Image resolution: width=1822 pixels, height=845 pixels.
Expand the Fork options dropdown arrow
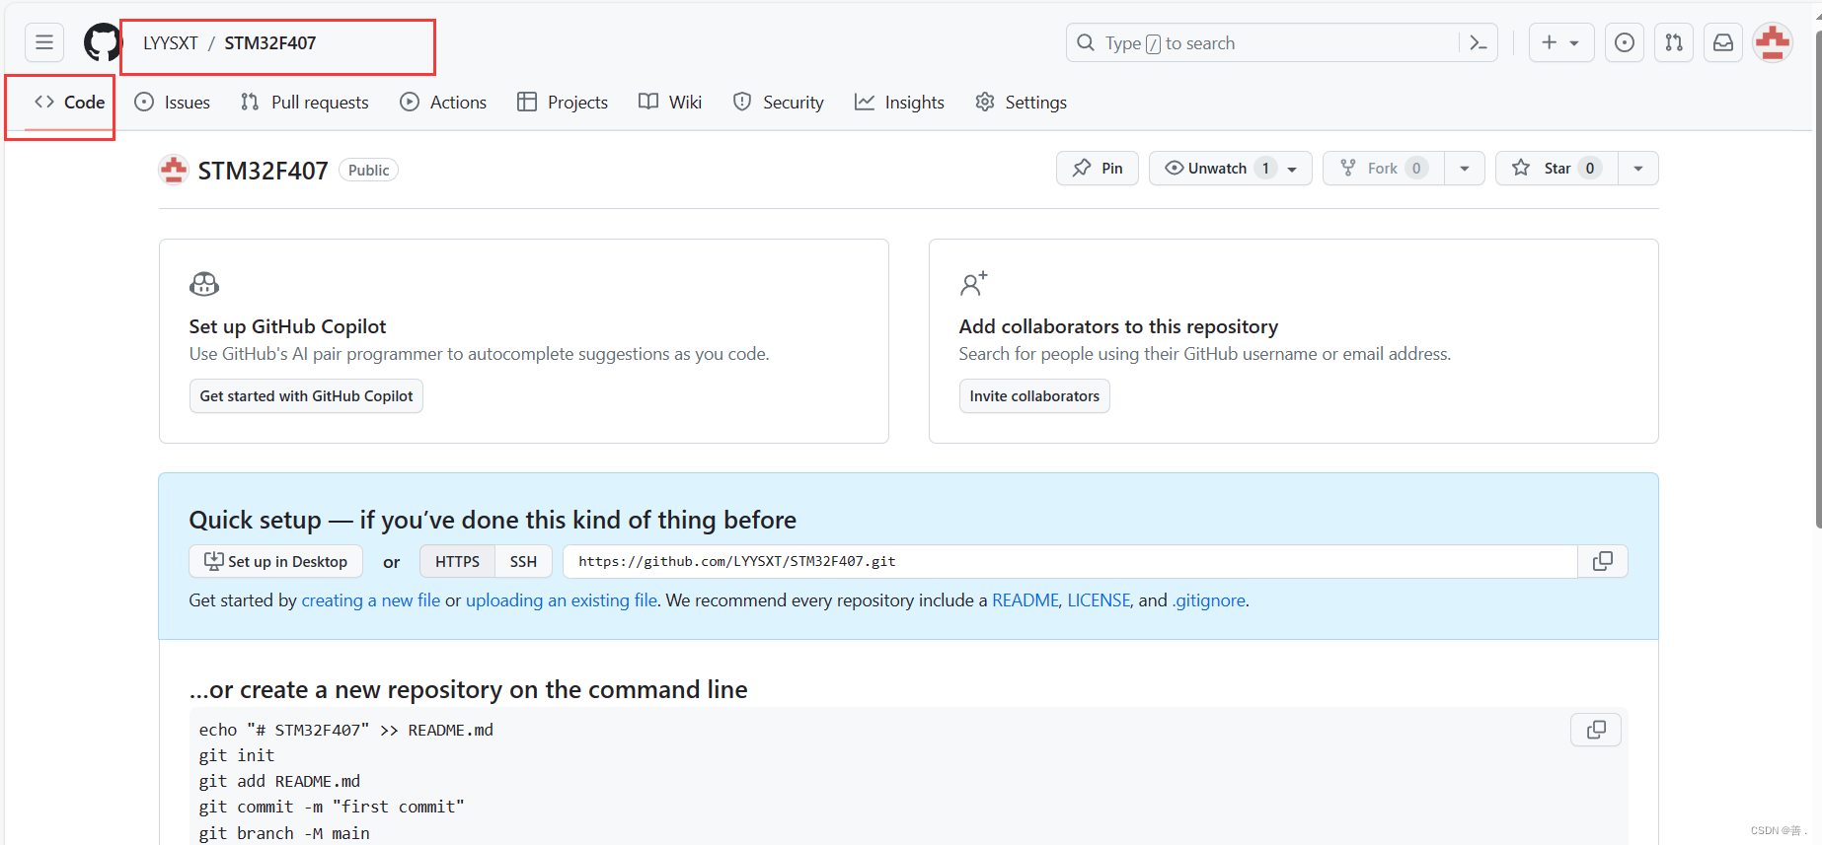1465,169
